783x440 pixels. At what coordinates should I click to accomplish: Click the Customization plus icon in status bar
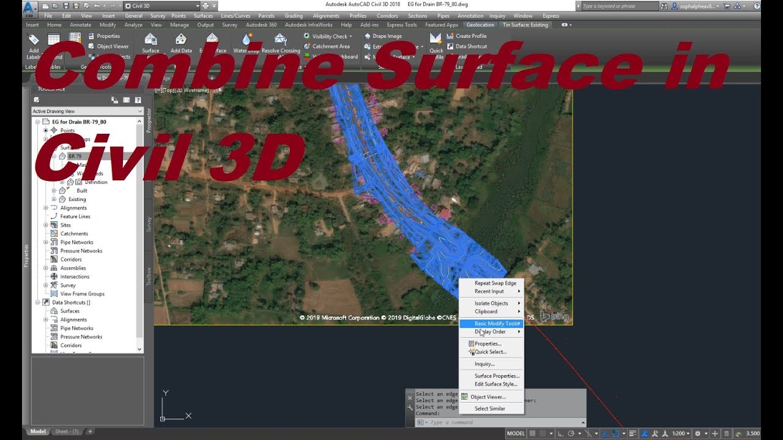(714, 433)
